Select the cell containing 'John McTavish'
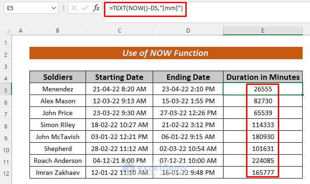The height and width of the screenshot is (184, 310). pyautogui.click(x=58, y=137)
